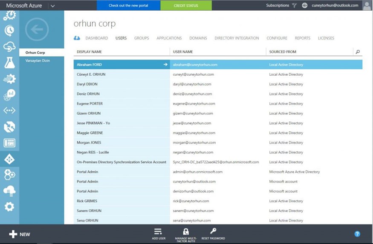This screenshot has width=373, height=244.
Task: Click Check out the new portal
Action: pos(128,5)
